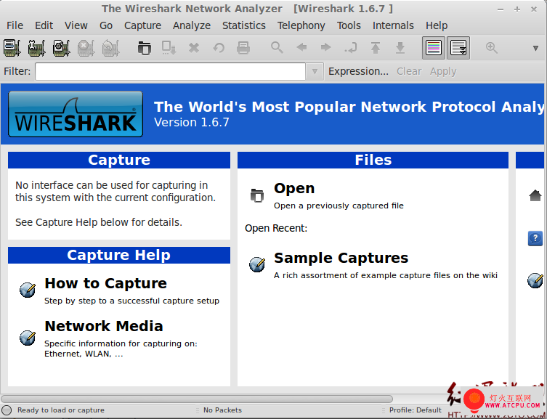547x419 pixels.
Task: Click the Apply filter button
Action: [x=443, y=71]
